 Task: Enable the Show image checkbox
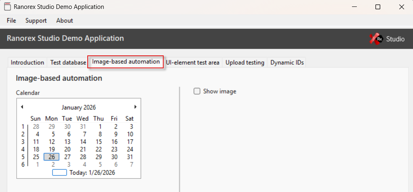(x=197, y=91)
